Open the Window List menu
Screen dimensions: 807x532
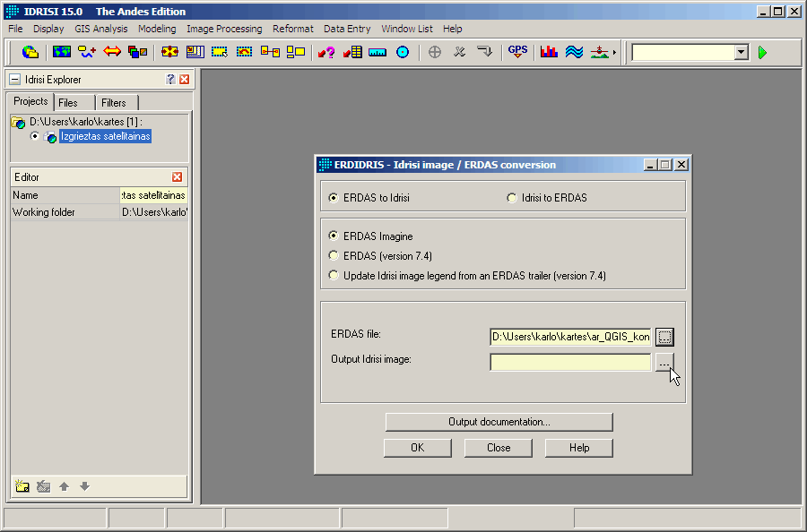[x=406, y=29]
